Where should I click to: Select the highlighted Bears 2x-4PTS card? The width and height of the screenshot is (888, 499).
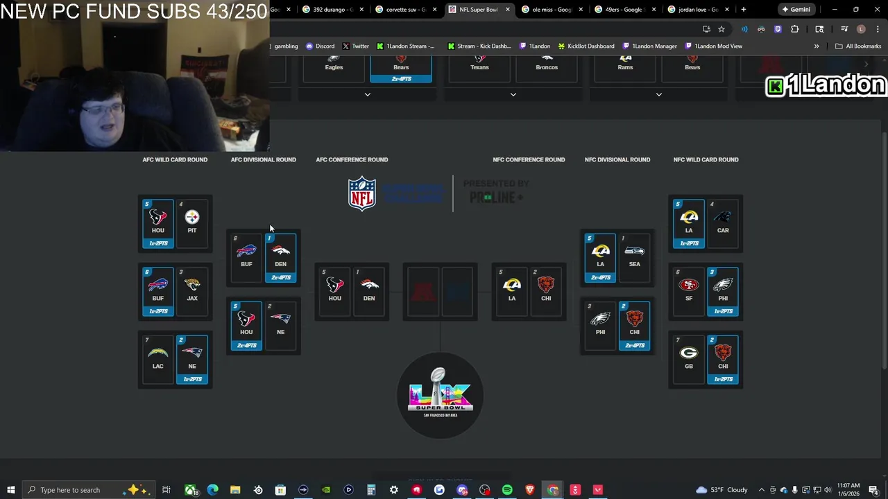click(x=401, y=69)
